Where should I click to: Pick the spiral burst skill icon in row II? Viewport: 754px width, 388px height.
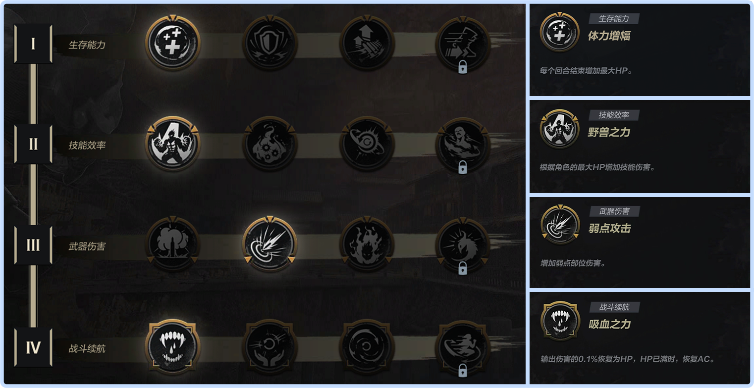pyautogui.click(x=367, y=144)
